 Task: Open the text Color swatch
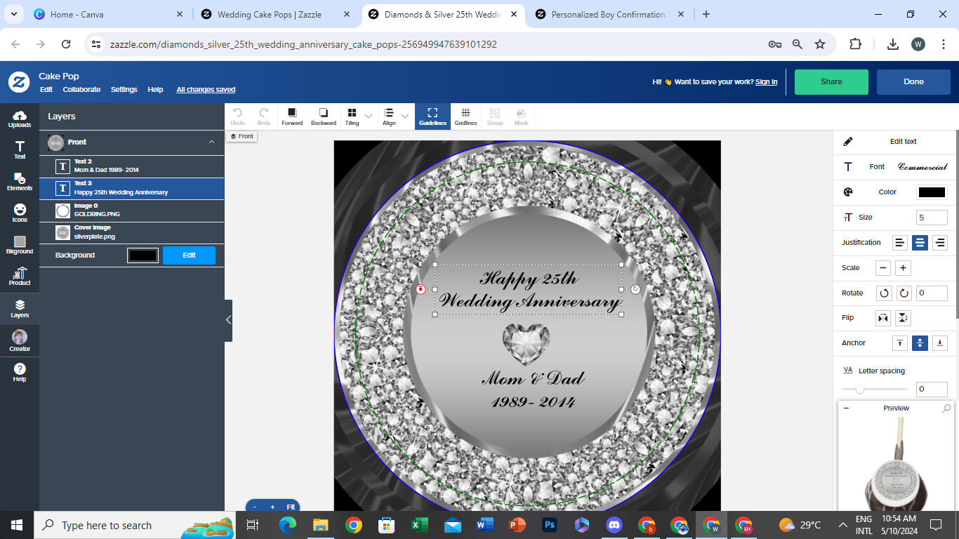932,192
